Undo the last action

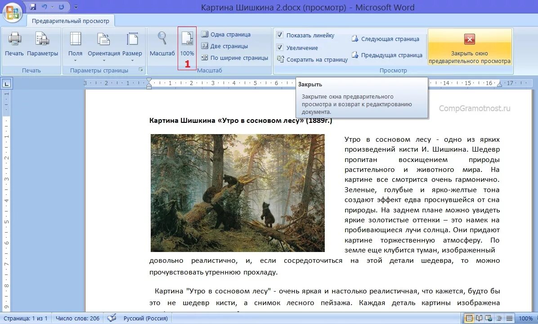pyautogui.click(x=44, y=7)
